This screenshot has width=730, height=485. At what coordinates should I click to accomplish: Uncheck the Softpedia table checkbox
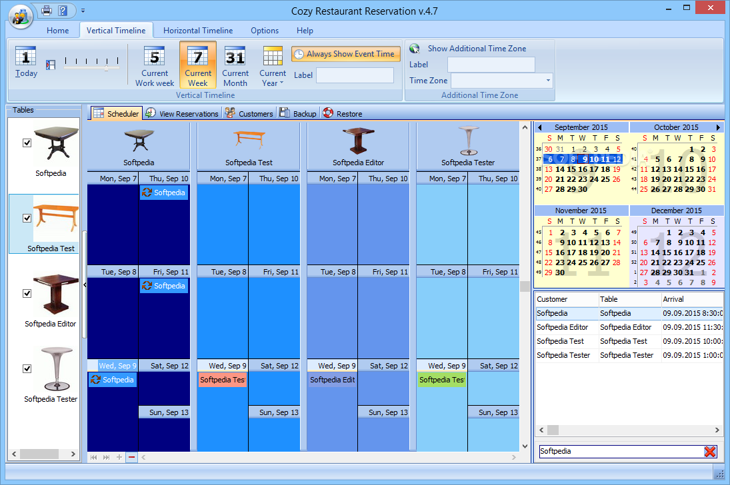pos(27,143)
